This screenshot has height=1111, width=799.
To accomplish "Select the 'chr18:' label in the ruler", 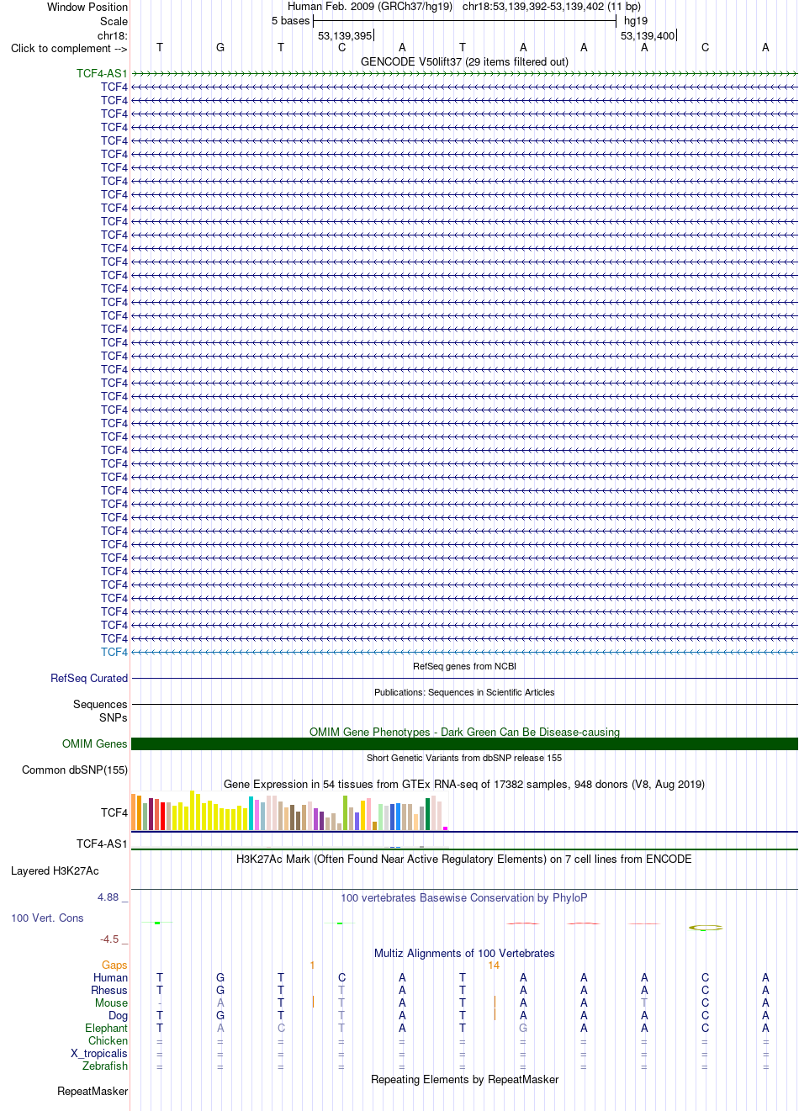I will click(113, 35).
